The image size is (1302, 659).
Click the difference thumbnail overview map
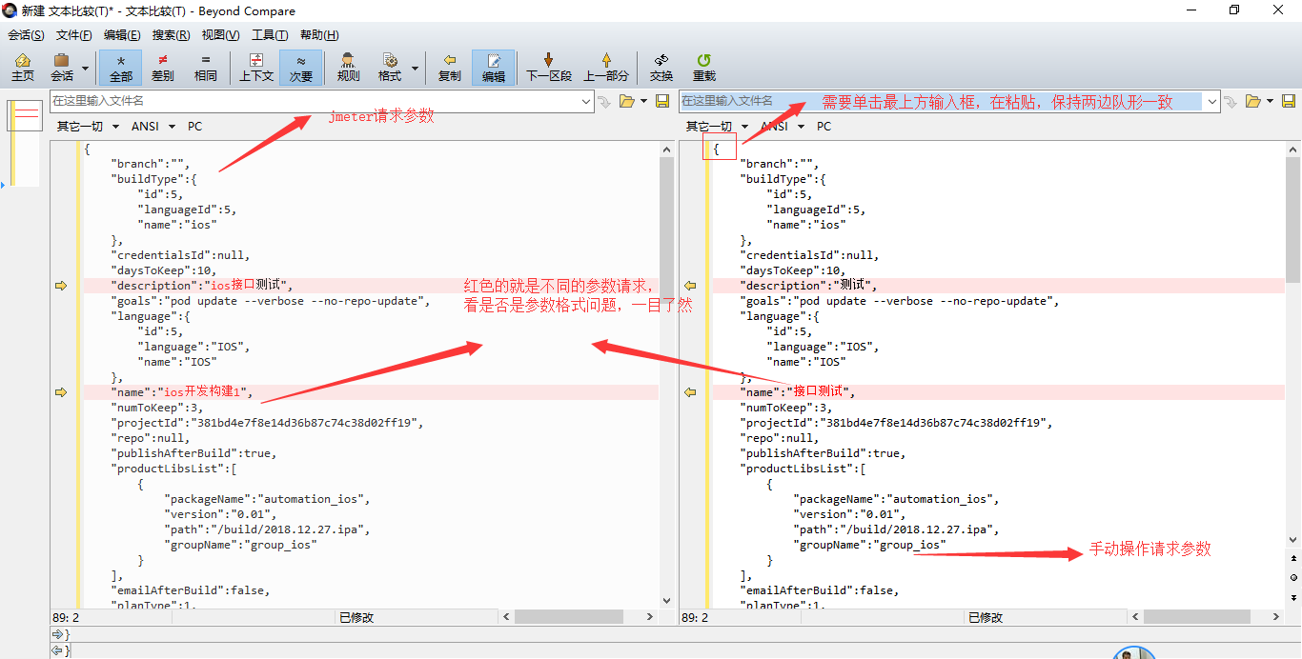24,143
